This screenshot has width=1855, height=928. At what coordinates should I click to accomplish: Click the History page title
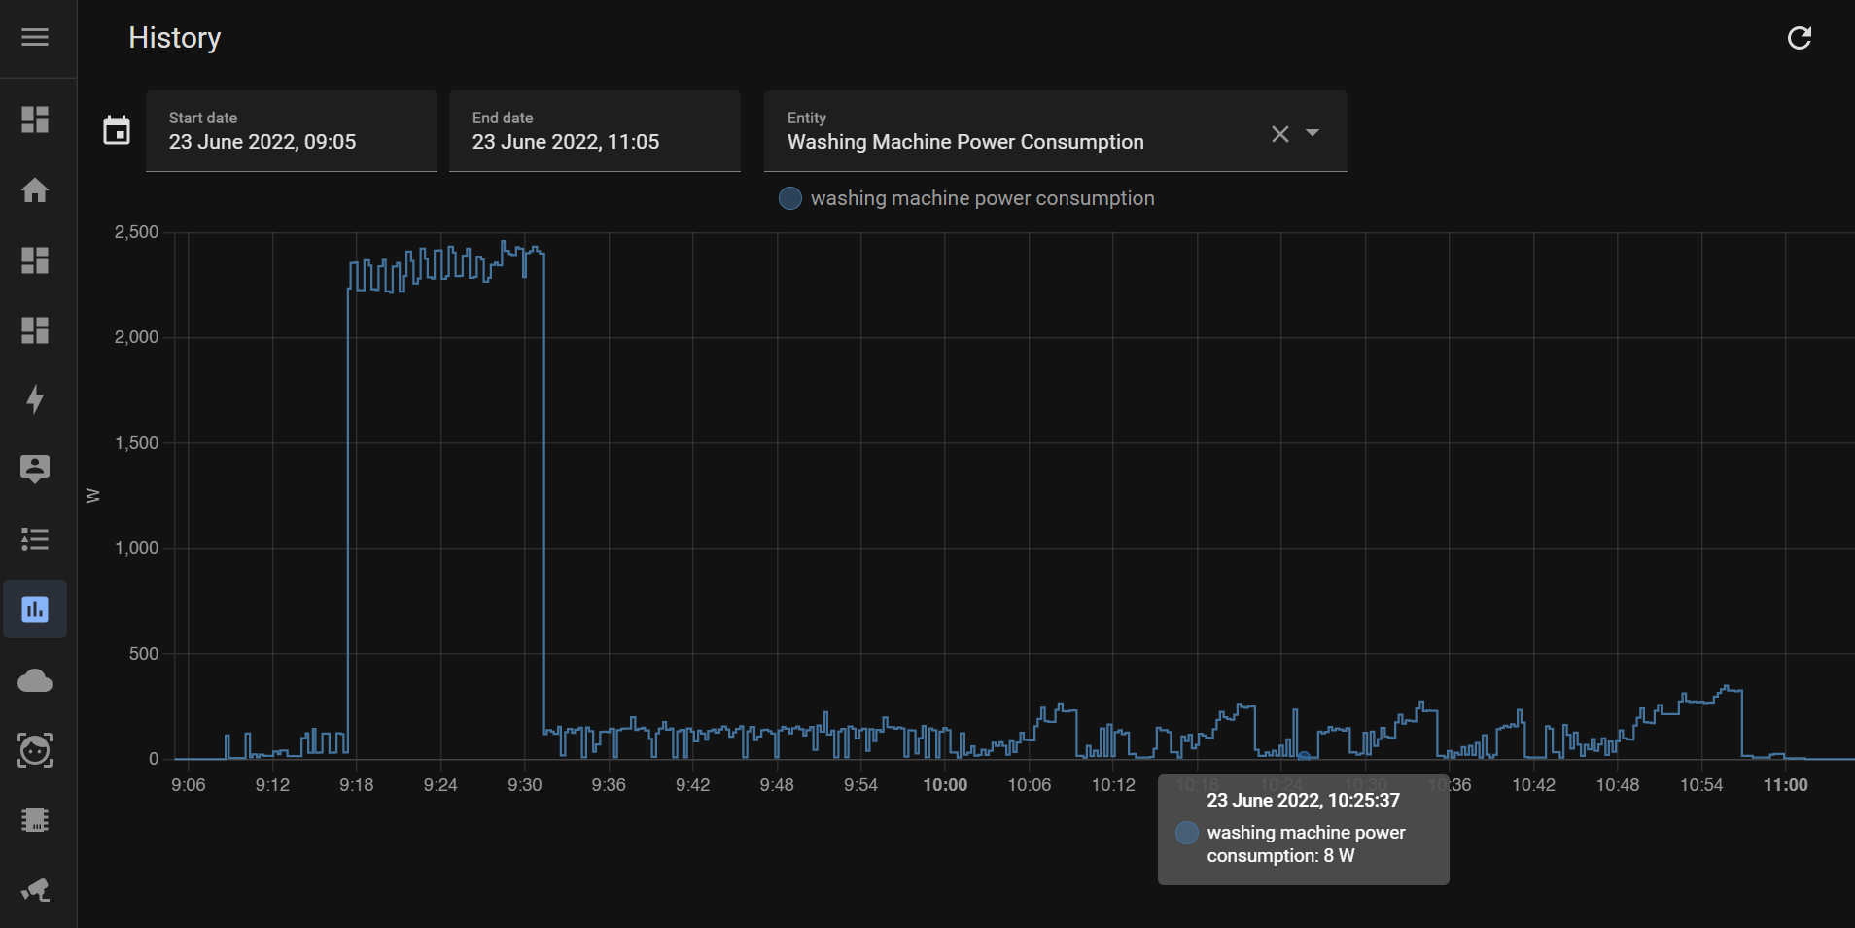pos(175,38)
